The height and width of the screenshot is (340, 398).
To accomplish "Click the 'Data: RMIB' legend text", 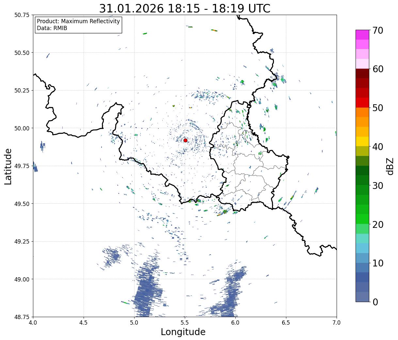I will tap(52, 28).
